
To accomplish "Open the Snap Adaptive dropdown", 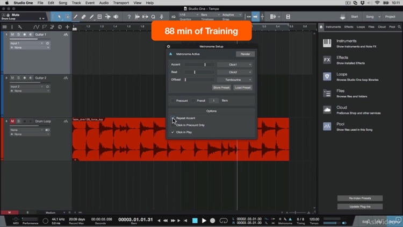I will [232, 15].
